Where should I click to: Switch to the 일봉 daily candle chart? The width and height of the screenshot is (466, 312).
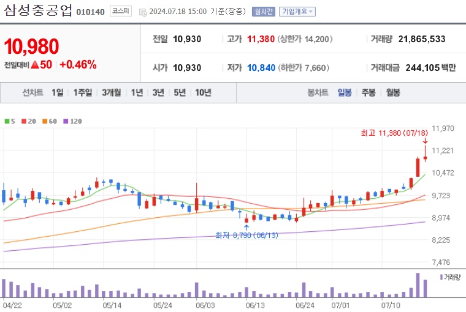[x=345, y=92]
